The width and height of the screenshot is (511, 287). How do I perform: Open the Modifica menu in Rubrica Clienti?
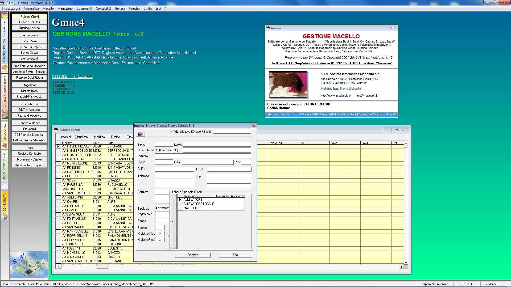tap(99, 137)
